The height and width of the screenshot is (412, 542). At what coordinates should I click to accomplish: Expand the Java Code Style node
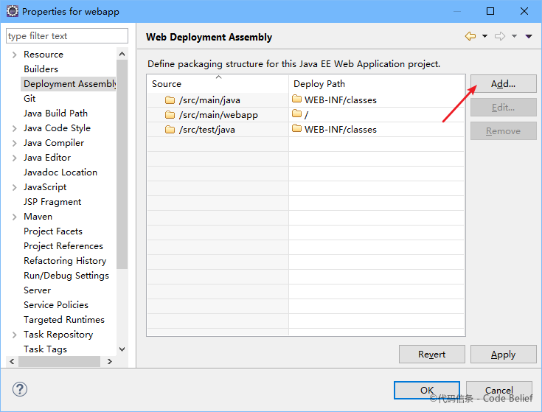tap(14, 128)
